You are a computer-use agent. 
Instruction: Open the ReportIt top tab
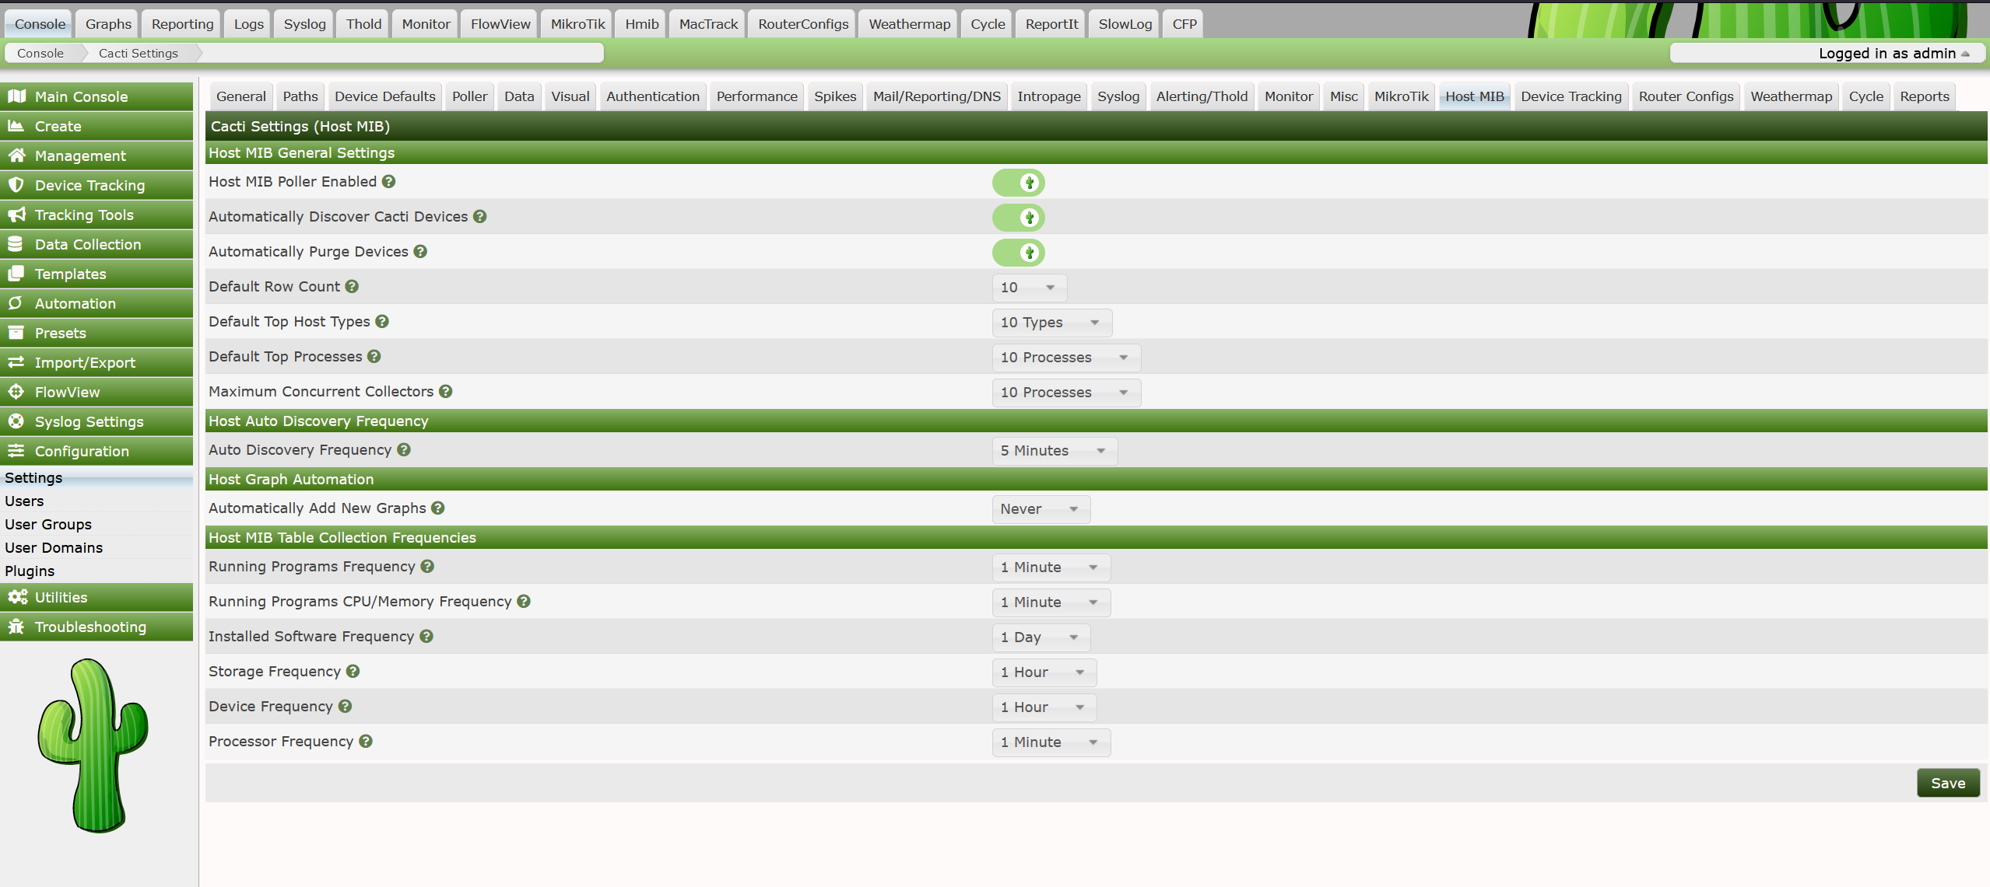1051,24
